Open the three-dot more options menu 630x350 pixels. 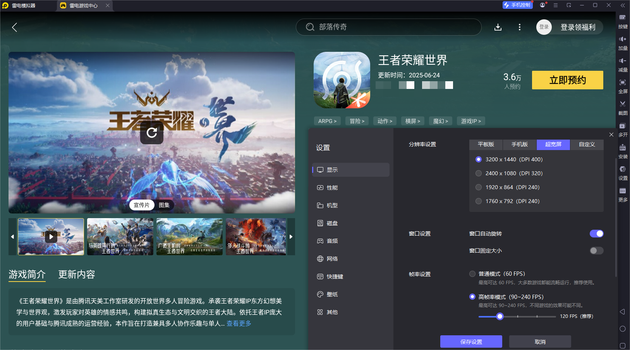(520, 27)
